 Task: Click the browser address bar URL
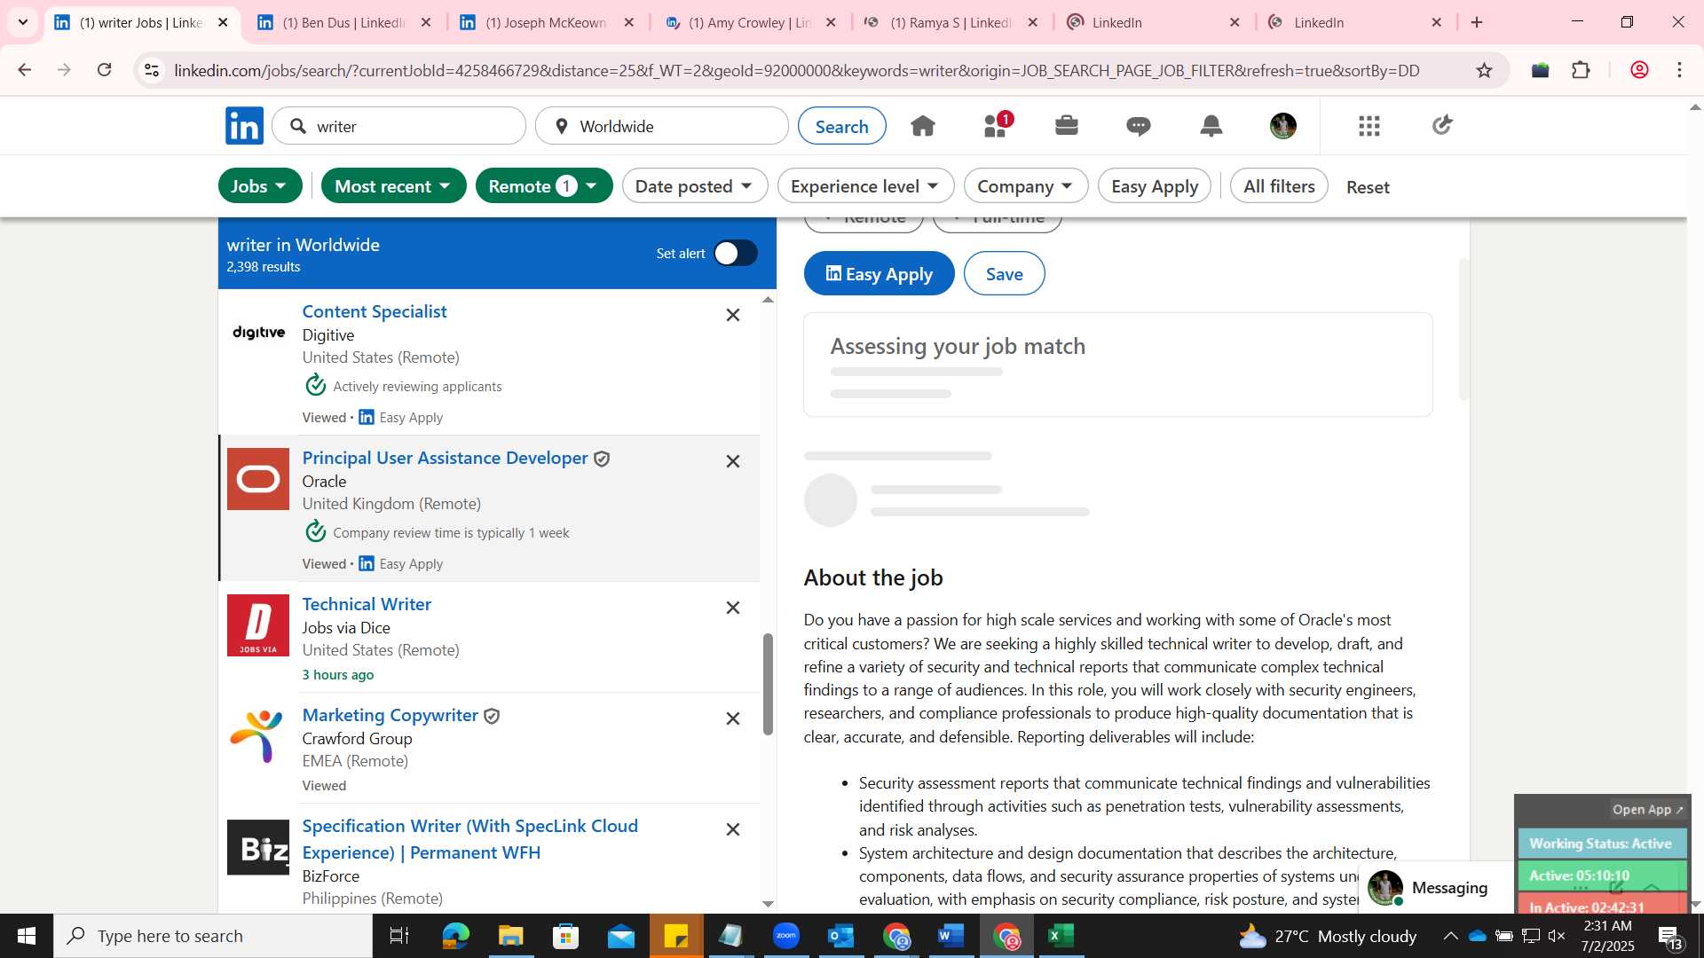click(x=796, y=70)
